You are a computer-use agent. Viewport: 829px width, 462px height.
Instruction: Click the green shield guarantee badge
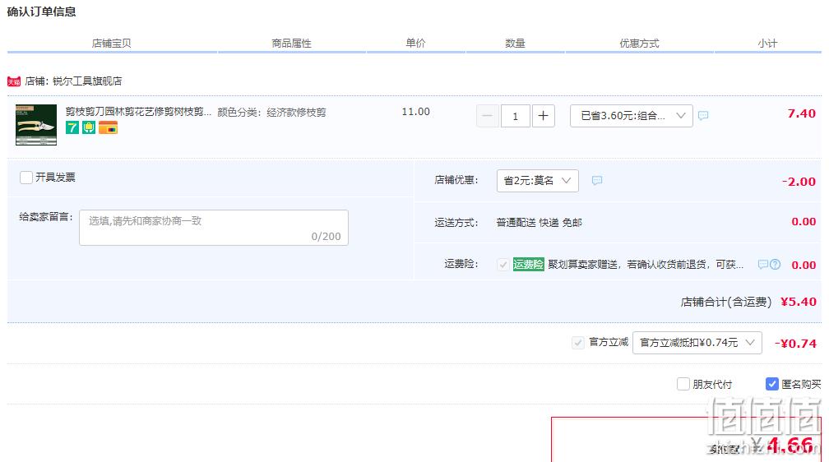pyautogui.click(x=89, y=127)
